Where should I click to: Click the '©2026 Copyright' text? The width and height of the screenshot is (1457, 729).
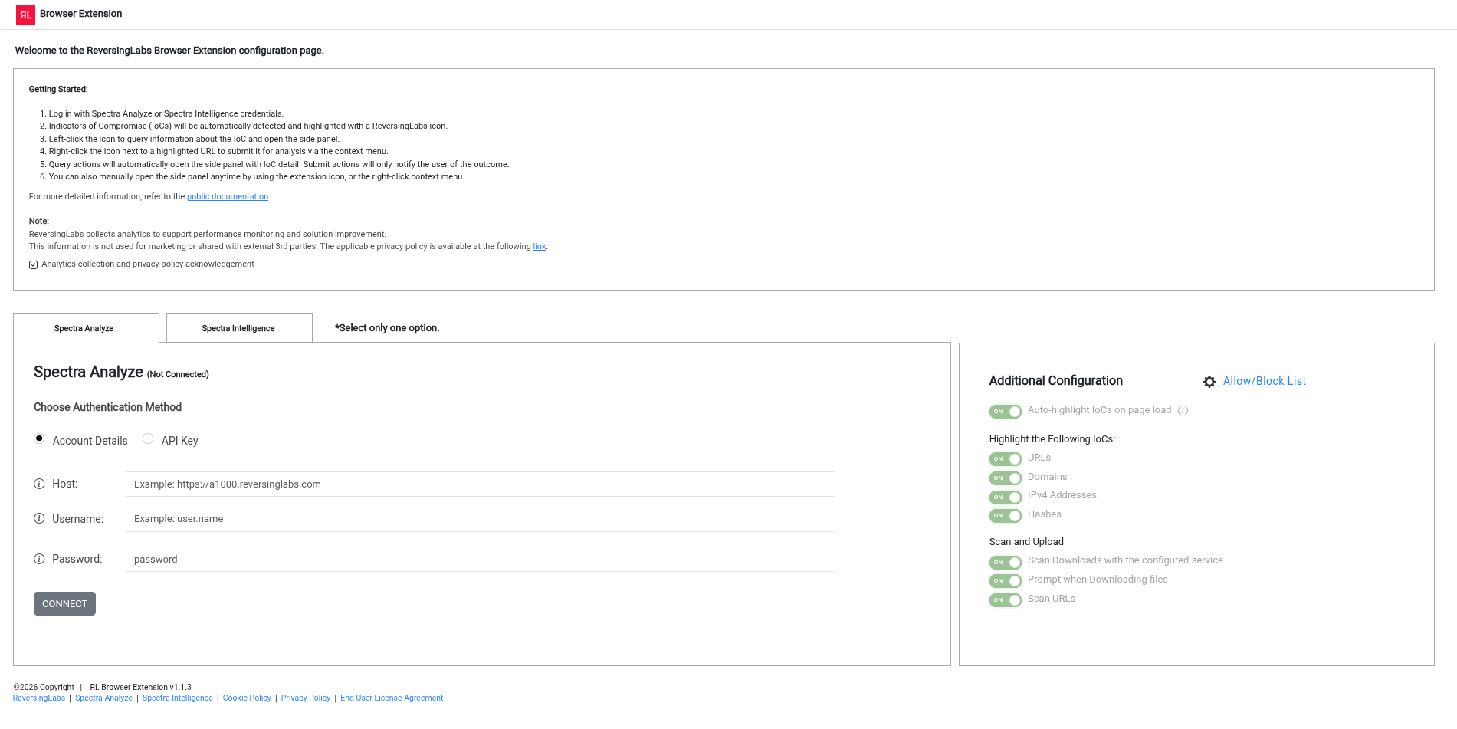tap(44, 688)
